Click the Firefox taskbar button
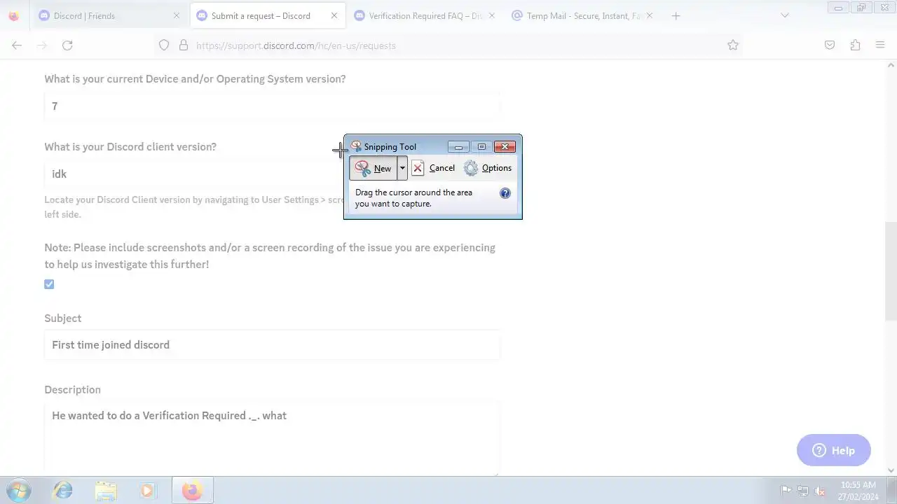This screenshot has height=504, width=897. tap(192, 491)
